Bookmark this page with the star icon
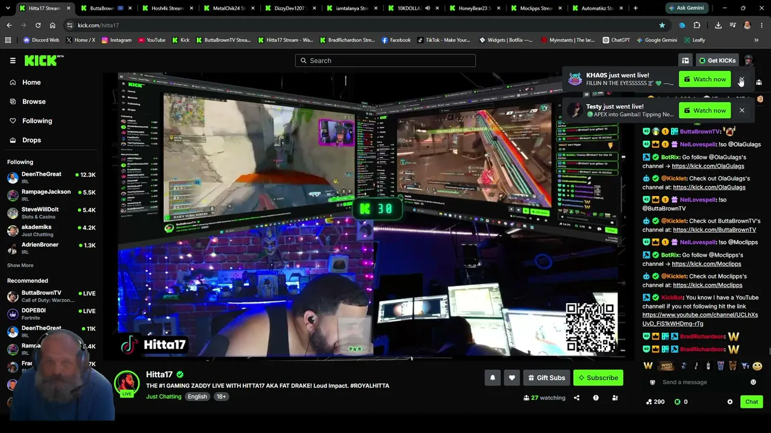771x433 pixels. 662,25
